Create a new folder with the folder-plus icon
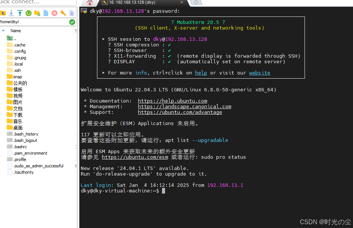Image resolution: width=353 pixels, height=228 pixels. [x=37, y=13]
